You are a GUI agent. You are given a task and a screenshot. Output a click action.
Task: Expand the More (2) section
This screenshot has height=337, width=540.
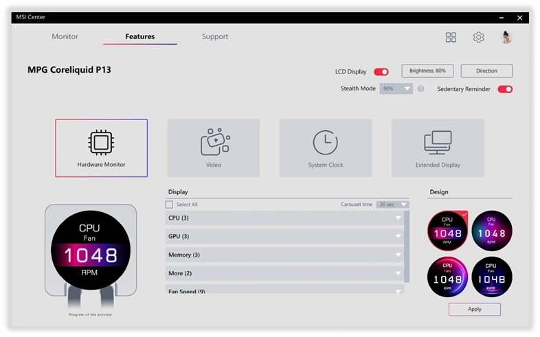(284, 273)
